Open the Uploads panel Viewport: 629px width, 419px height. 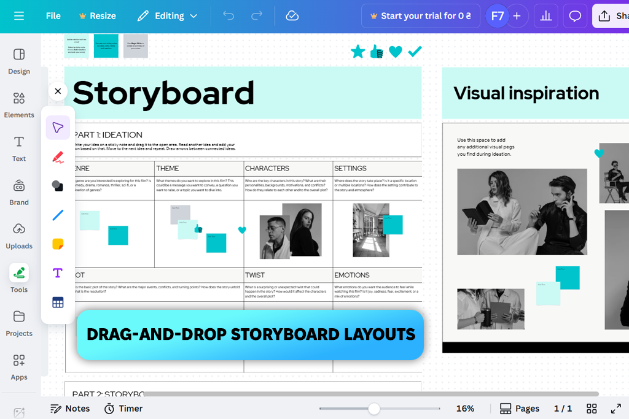click(19, 236)
